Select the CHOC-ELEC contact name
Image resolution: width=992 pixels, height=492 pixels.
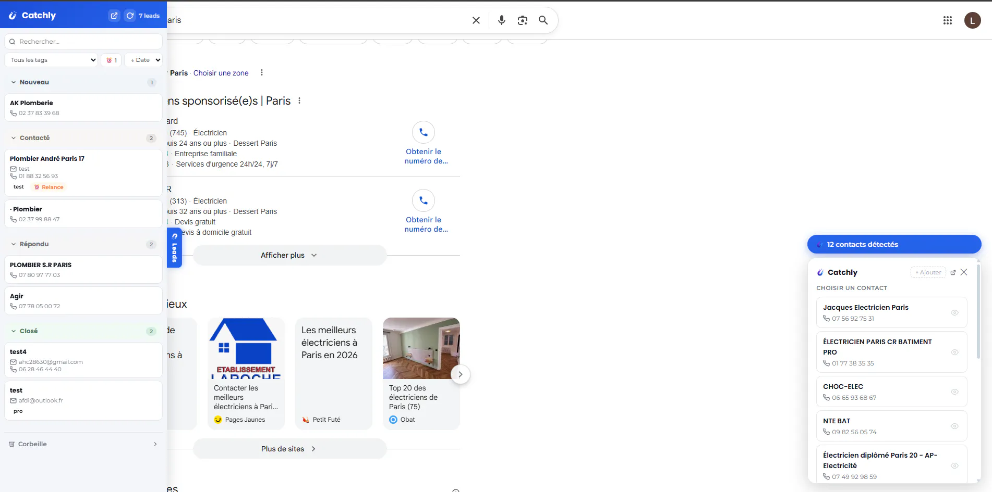pyautogui.click(x=843, y=386)
